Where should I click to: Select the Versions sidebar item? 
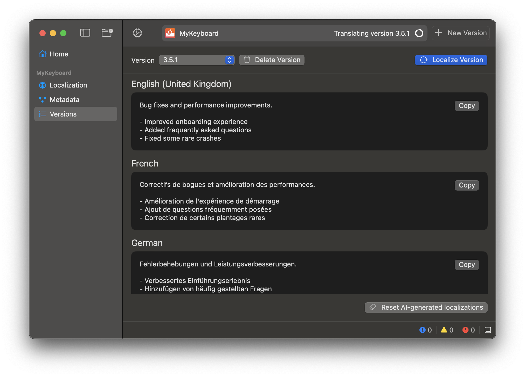coord(63,114)
